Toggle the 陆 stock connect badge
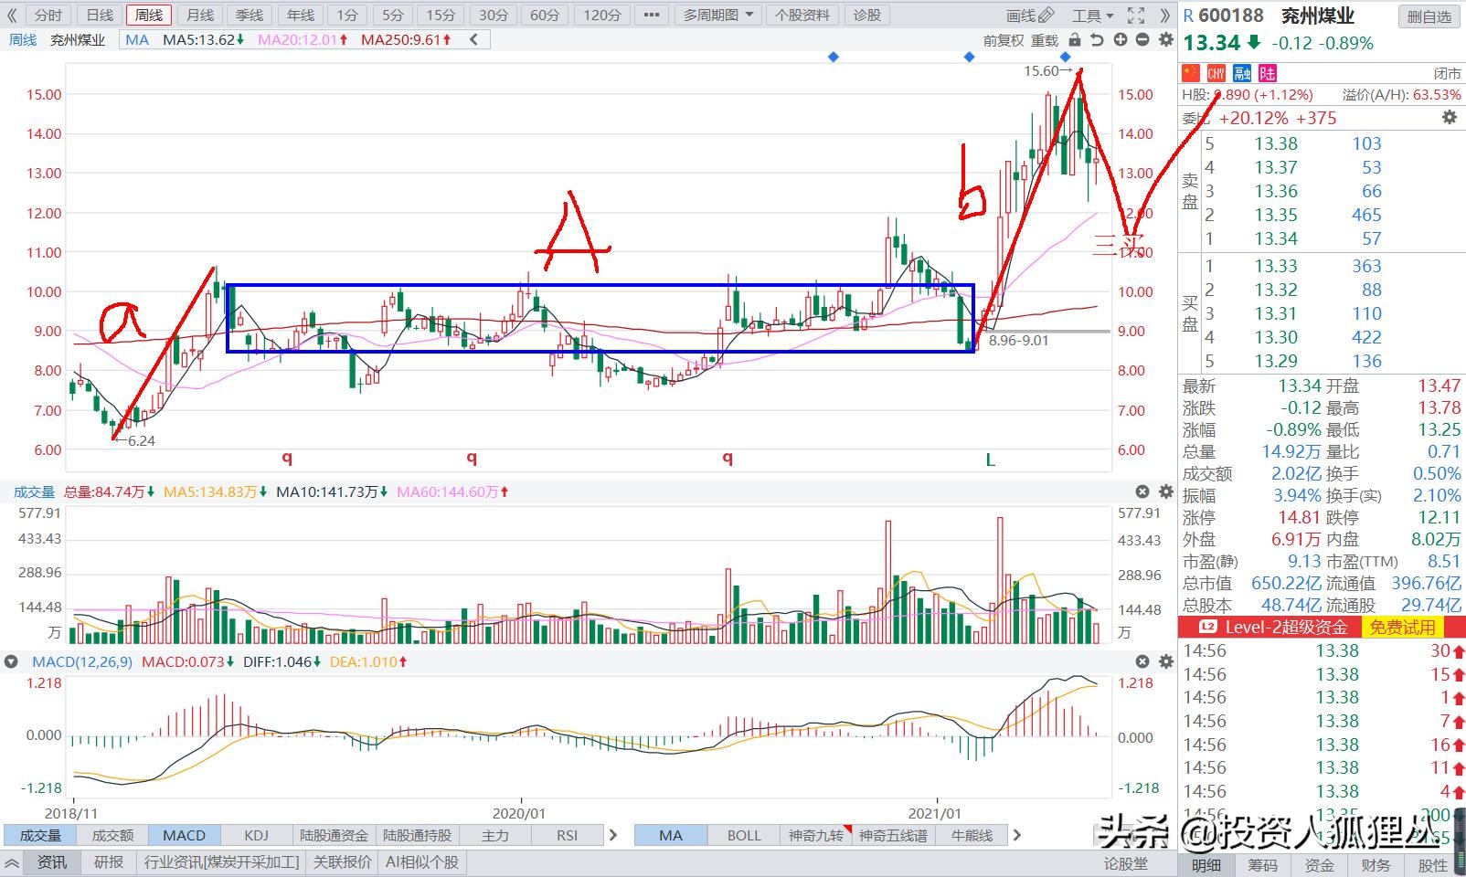This screenshot has height=877, width=1466. coord(1268,74)
